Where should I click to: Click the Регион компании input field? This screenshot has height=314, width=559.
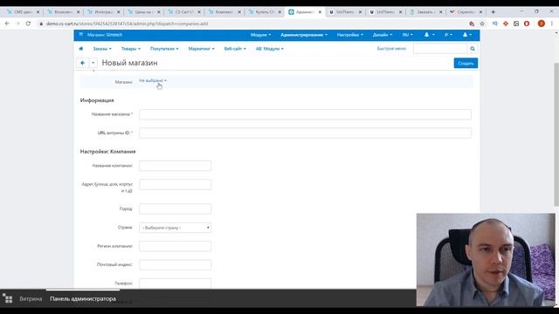(x=175, y=246)
